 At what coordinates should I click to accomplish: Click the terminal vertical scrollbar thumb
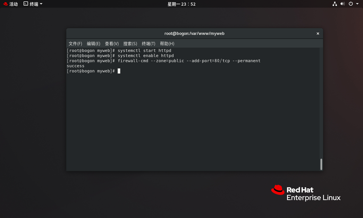tap(321, 164)
